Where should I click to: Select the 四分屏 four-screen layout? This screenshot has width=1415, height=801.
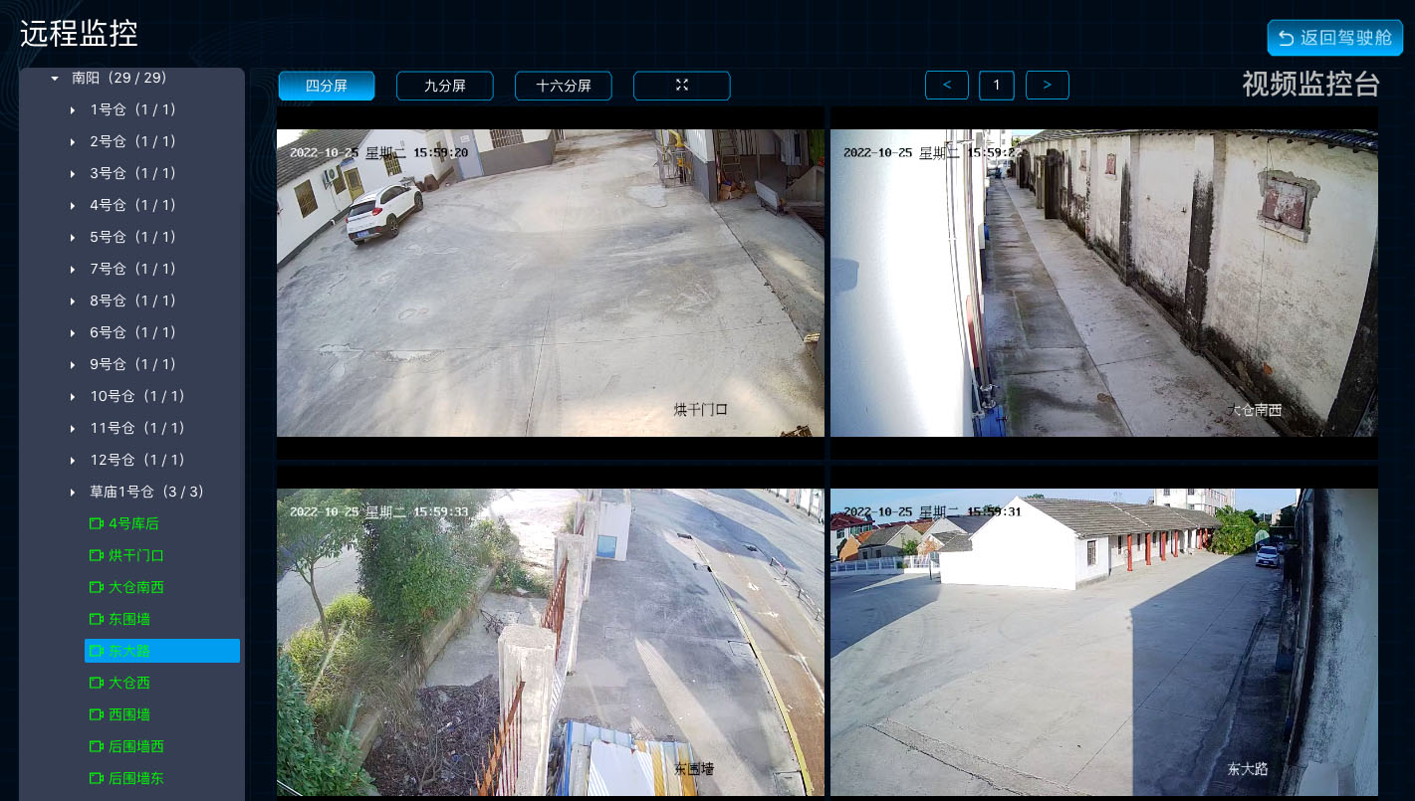(327, 86)
